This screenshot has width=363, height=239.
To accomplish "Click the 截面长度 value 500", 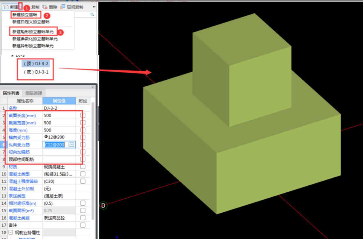I will click(x=59, y=116).
